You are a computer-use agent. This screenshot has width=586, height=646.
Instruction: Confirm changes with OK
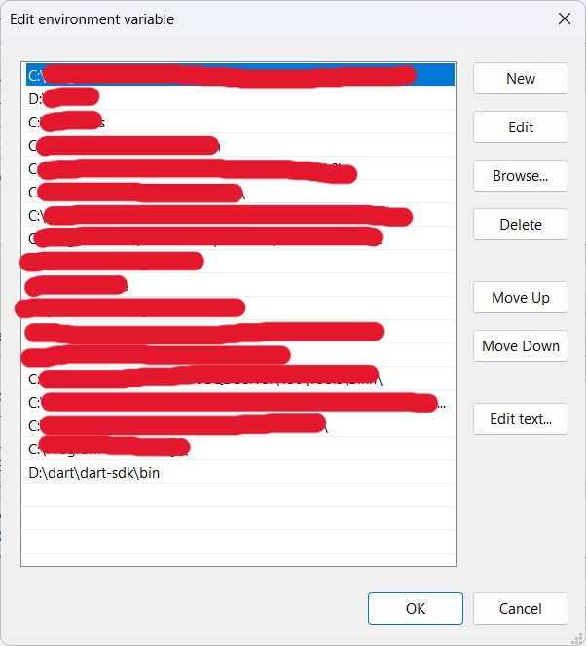[416, 608]
